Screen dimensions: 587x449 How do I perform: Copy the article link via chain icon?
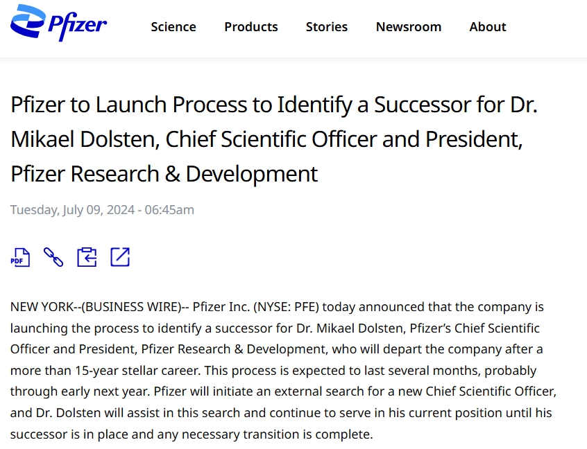[53, 257]
